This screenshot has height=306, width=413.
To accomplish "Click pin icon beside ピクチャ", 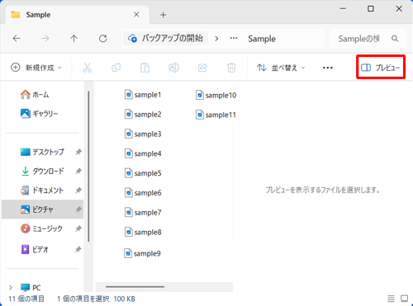I will tap(78, 209).
